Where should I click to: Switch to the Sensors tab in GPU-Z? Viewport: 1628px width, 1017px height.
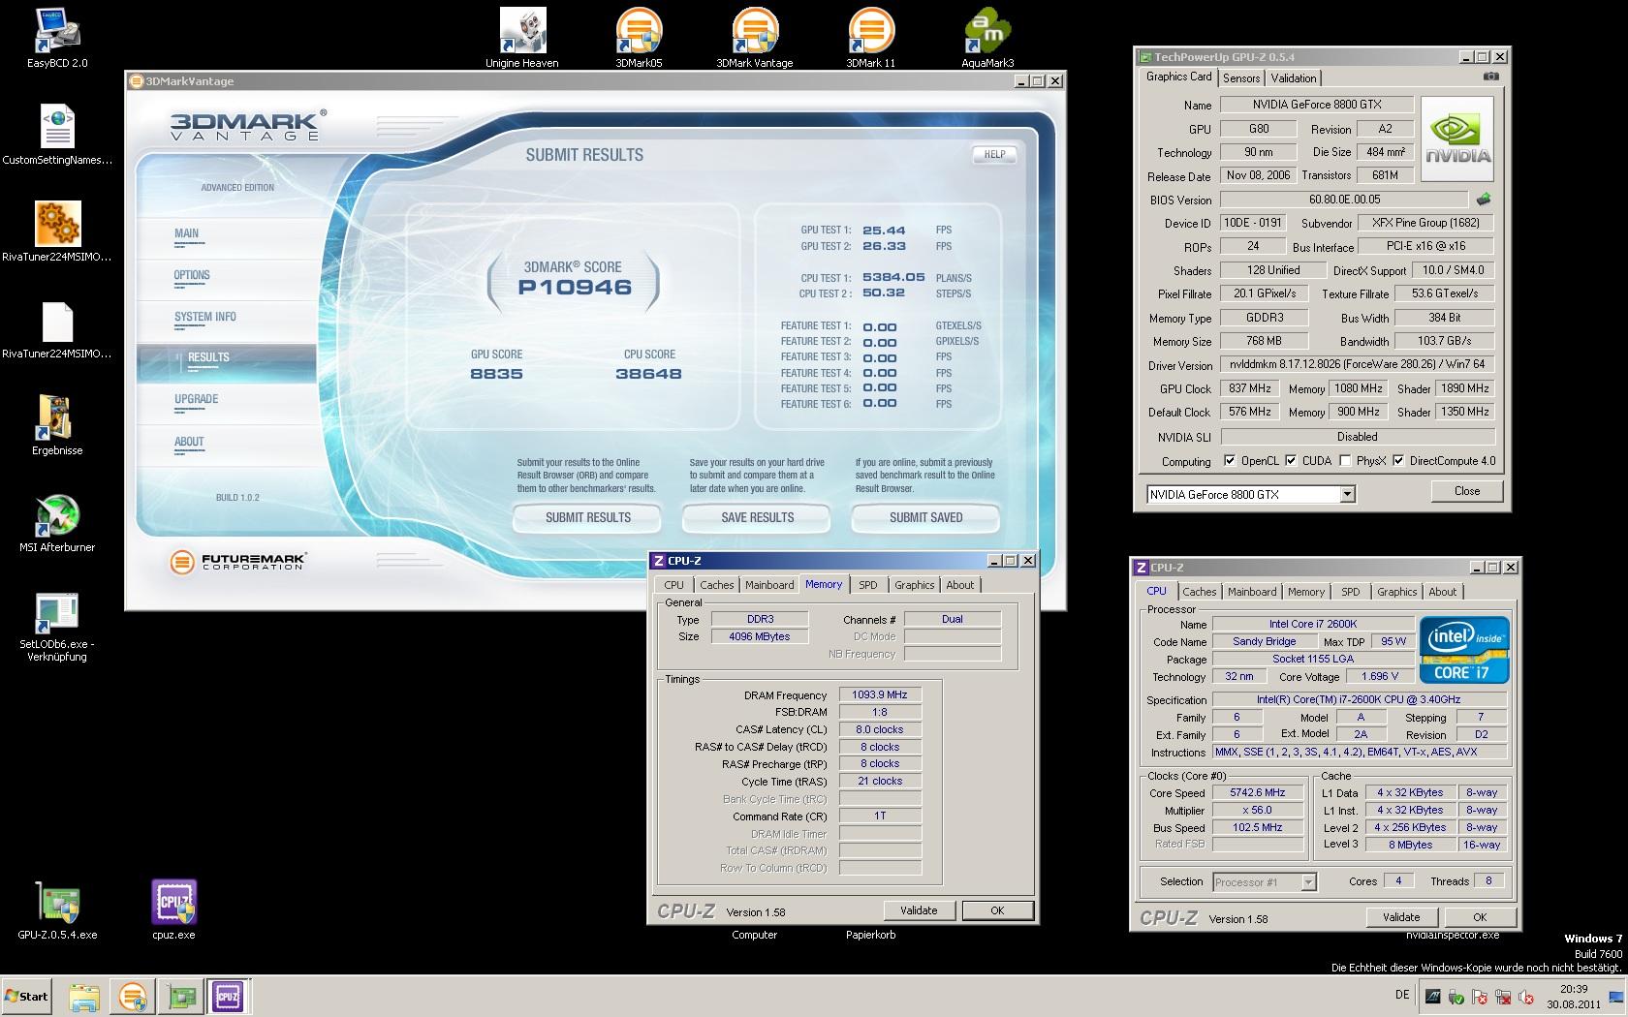coord(1241,78)
